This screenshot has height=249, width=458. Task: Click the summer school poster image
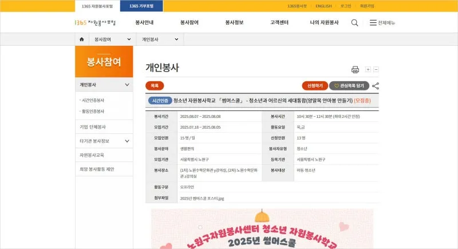pyautogui.click(x=262, y=229)
